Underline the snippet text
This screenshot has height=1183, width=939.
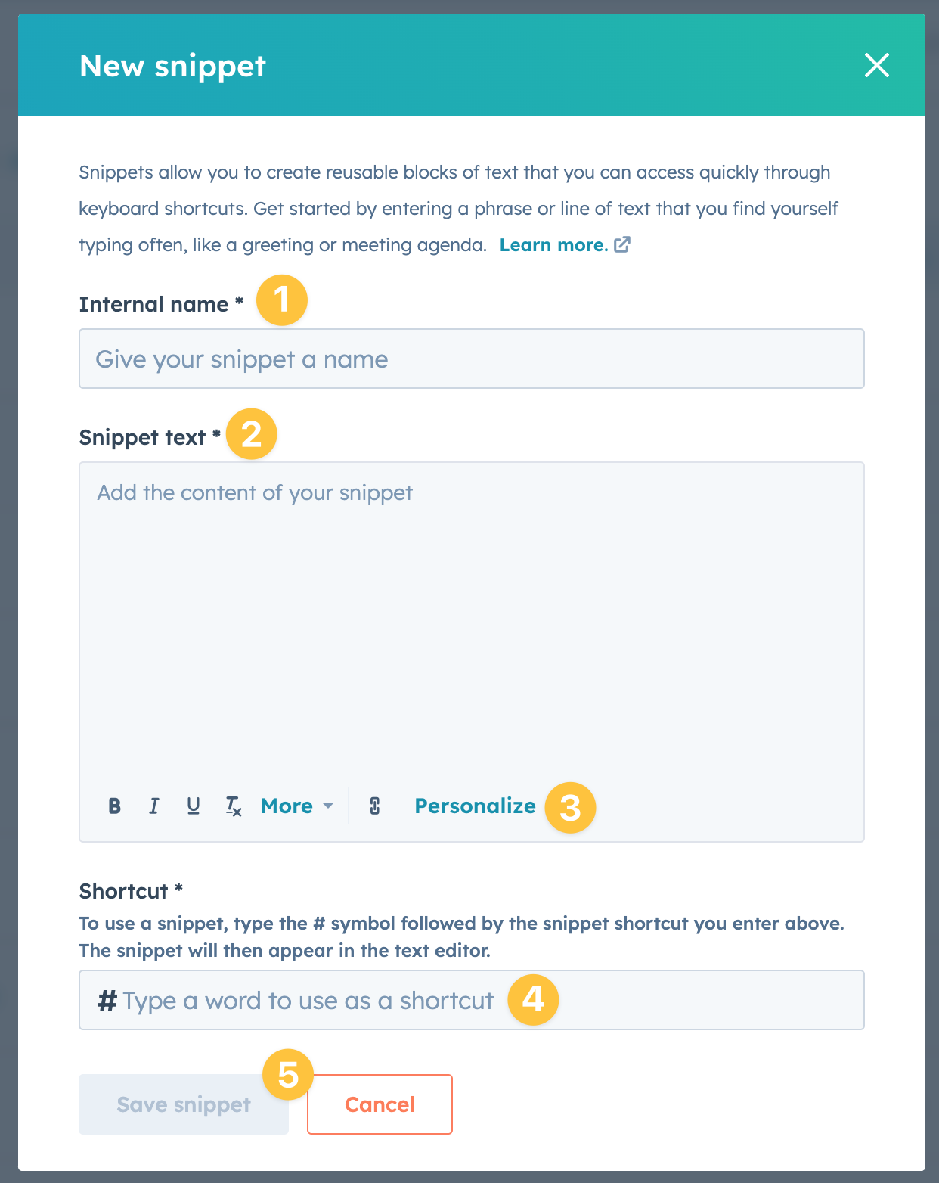point(194,806)
